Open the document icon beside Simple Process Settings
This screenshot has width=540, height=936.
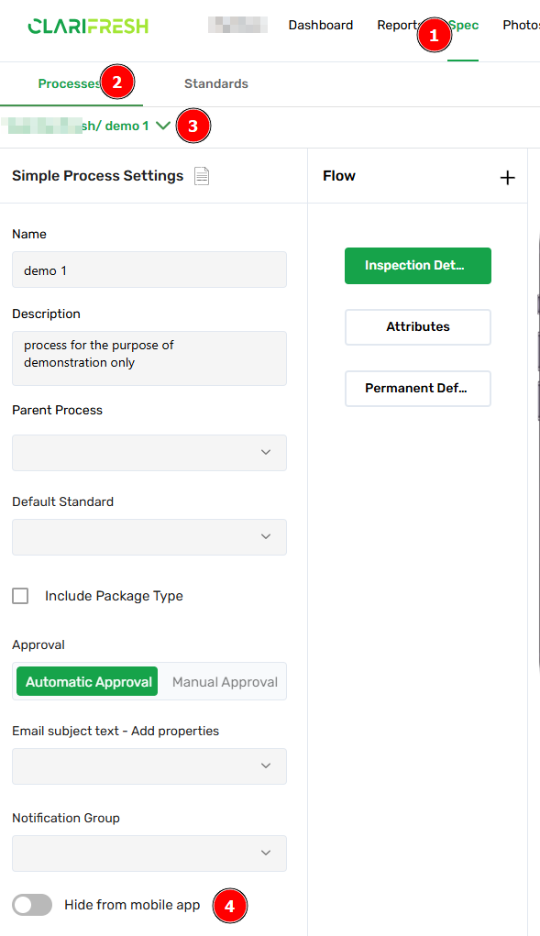[x=202, y=176]
